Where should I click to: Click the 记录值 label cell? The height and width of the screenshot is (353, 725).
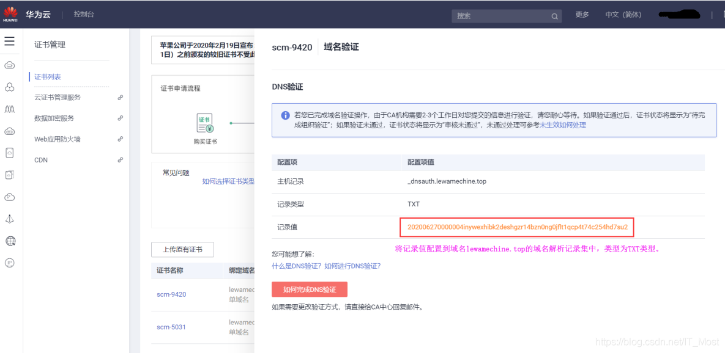point(287,227)
